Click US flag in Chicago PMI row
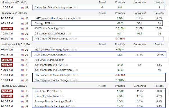Screen dimensions: 169x108 [22, 24]
